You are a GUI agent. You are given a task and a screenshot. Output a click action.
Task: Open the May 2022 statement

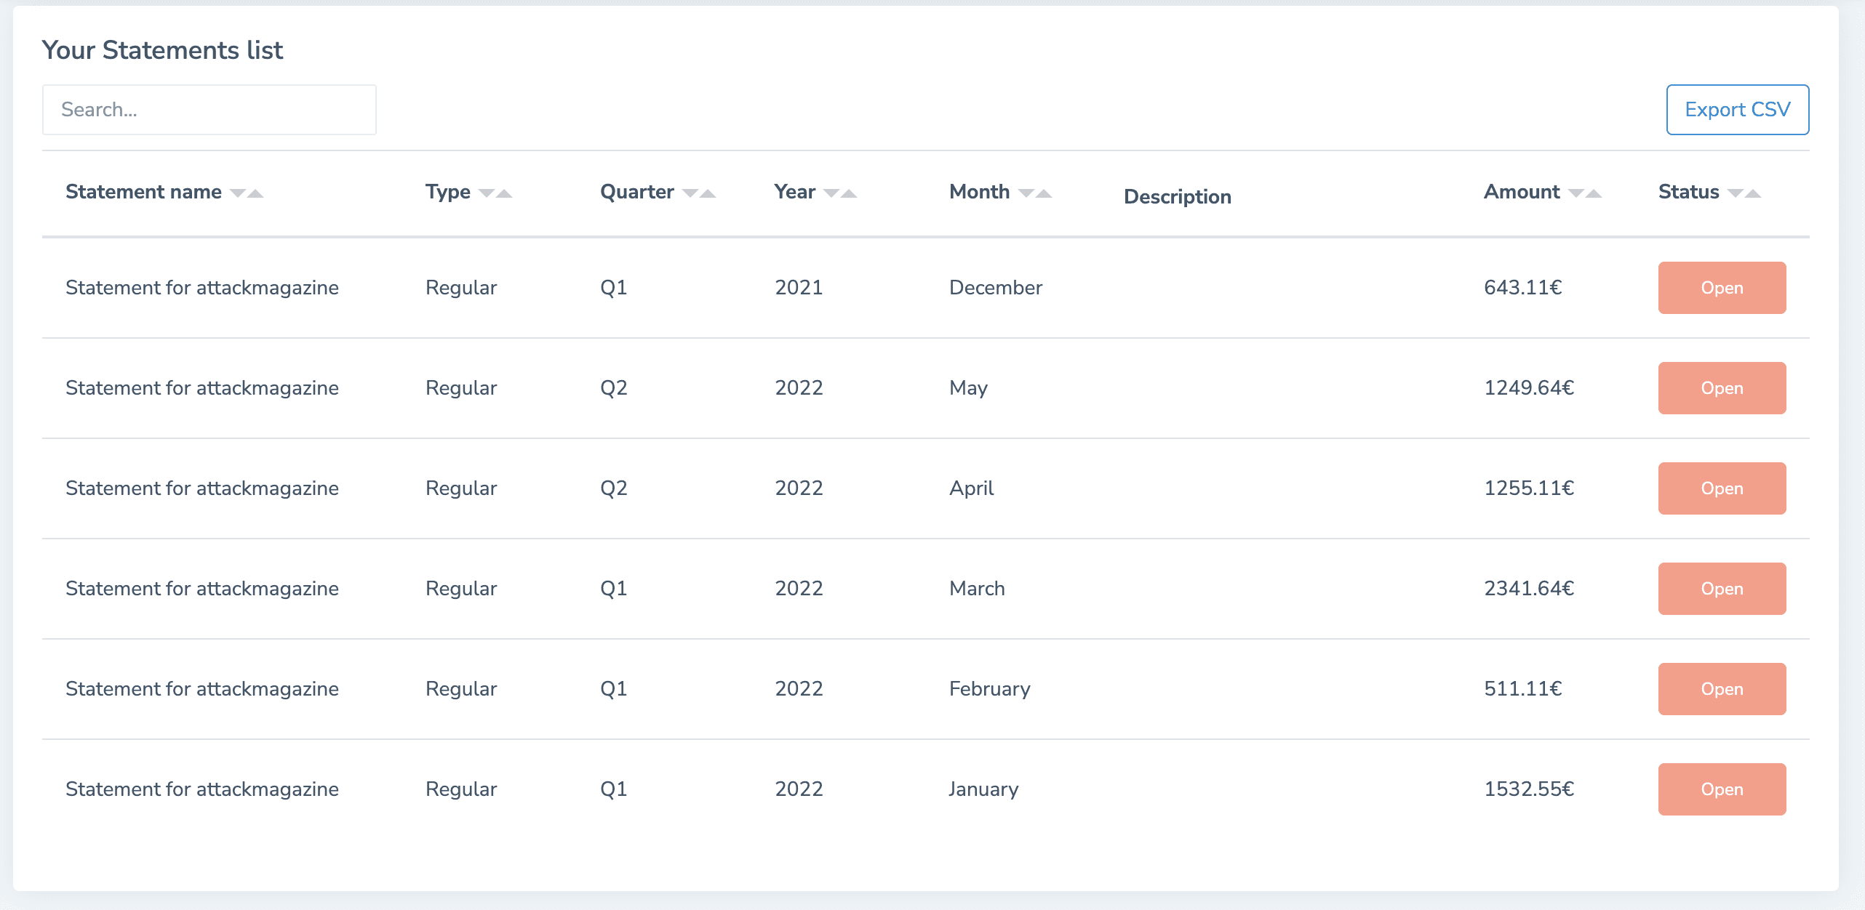click(x=1722, y=388)
